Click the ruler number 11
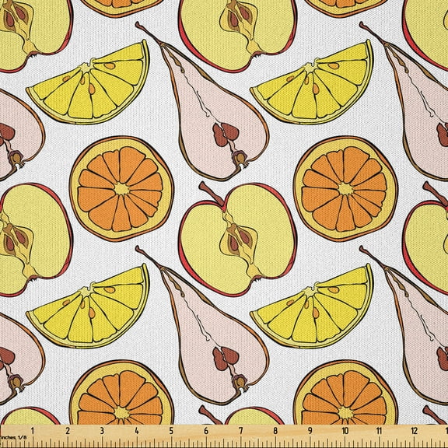This screenshot has height=448, width=448. pos(380,431)
